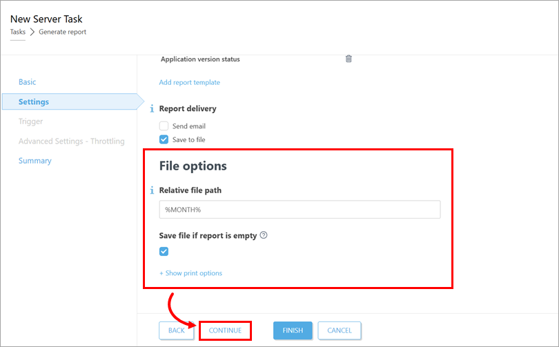Select the Settings section in sidebar
Viewport: 559px width, 347px height.
(34, 102)
